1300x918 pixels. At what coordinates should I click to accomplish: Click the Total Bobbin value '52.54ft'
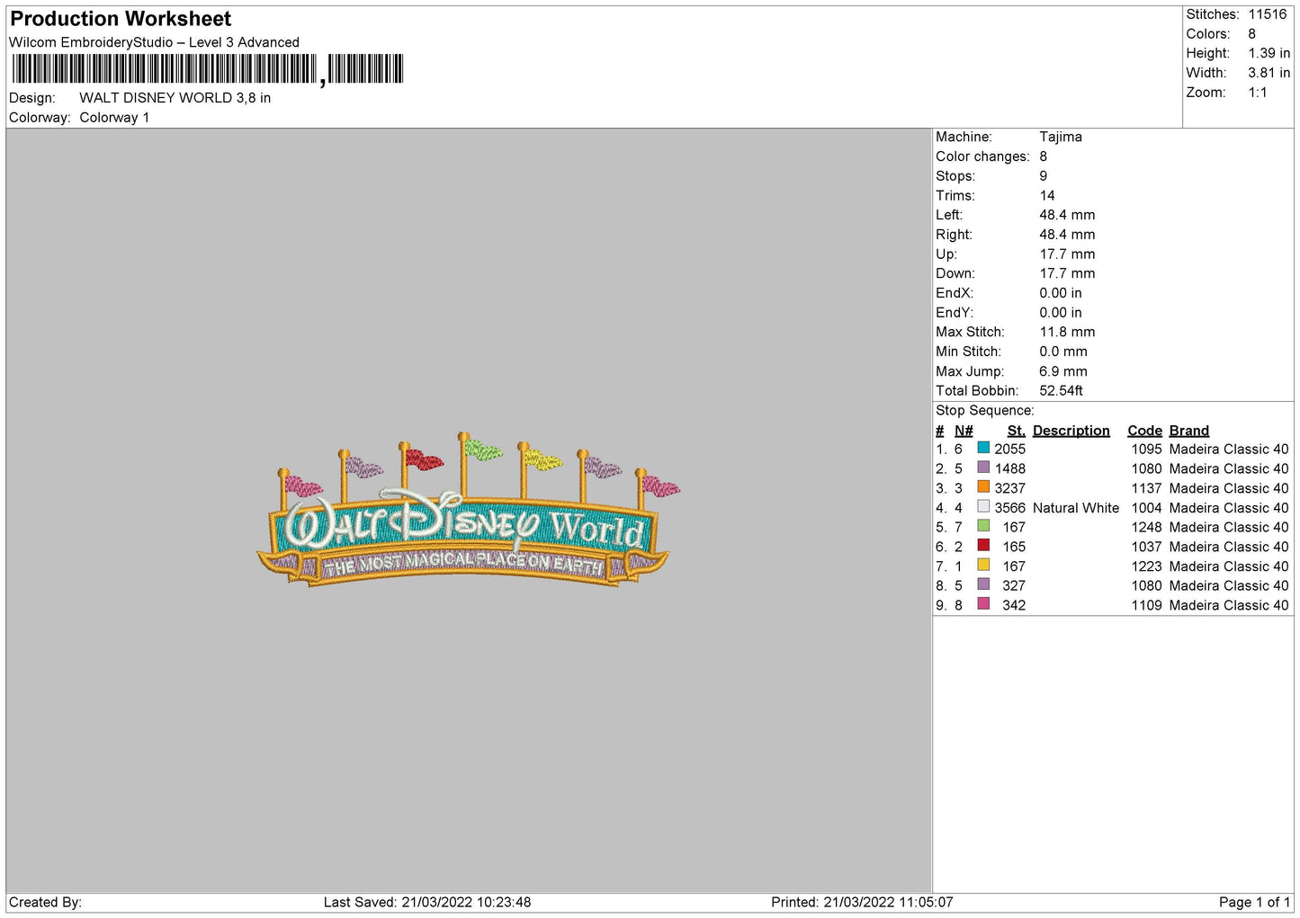click(1062, 391)
